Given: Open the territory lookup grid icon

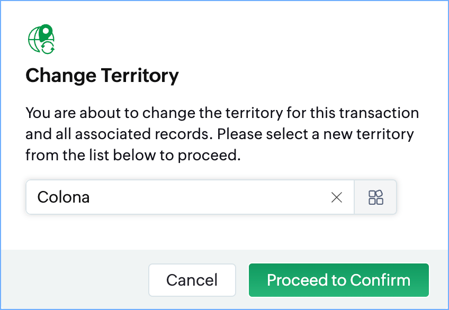Looking at the screenshot, I should (x=375, y=197).
